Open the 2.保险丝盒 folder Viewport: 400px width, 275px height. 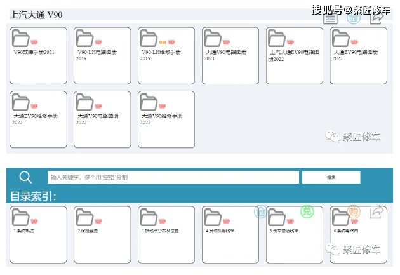click(x=102, y=235)
